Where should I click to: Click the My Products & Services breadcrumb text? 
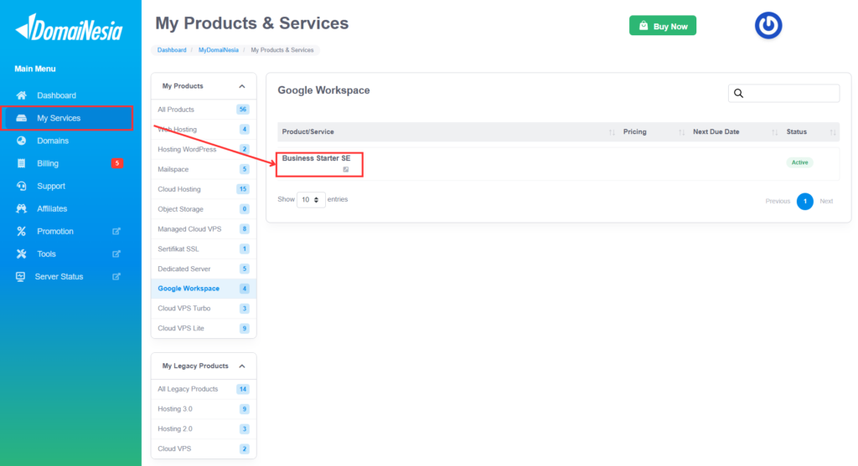(282, 49)
